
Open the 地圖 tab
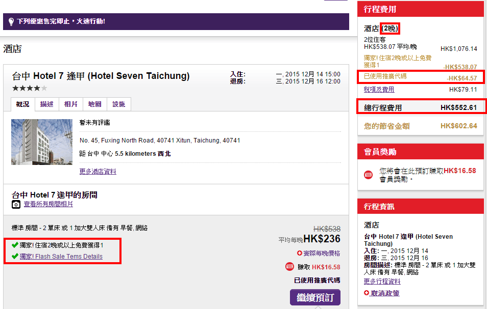click(94, 104)
